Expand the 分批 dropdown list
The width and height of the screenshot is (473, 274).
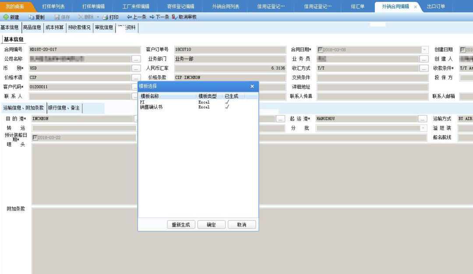pos(423,128)
